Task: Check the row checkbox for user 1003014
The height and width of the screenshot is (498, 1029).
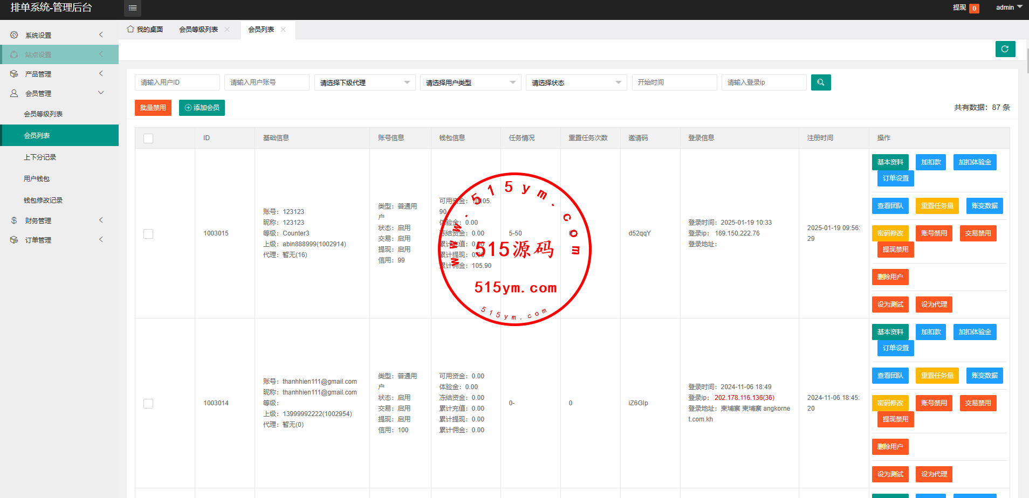Action: tap(148, 404)
